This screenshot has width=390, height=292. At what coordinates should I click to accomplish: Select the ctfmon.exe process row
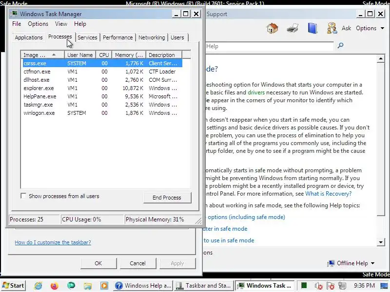click(102, 72)
